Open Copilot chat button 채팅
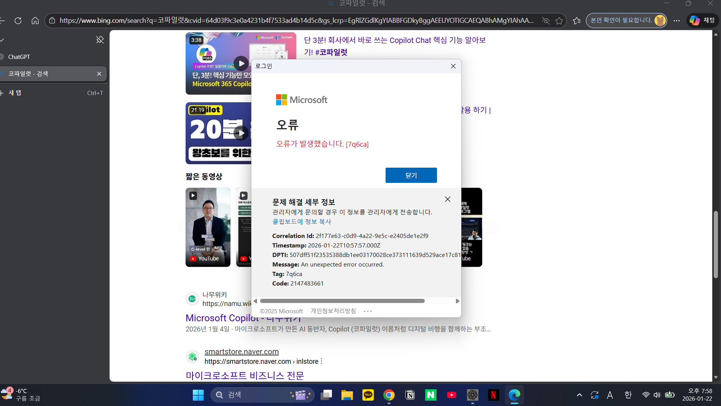Screen dimensions: 721x406 click(x=702, y=21)
